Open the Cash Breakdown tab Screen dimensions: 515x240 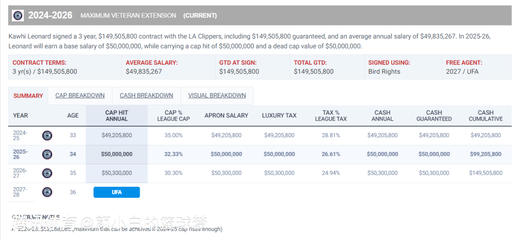[x=146, y=96]
